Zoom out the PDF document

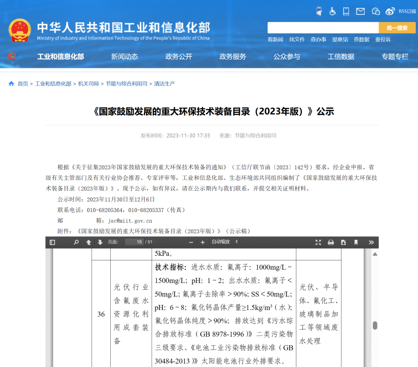click(191, 242)
